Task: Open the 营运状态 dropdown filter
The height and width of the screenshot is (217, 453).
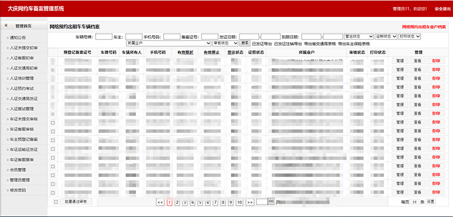Action: click(x=359, y=37)
